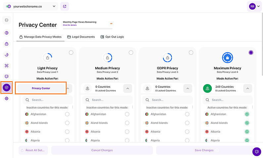This screenshot has width=263, height=158.
Task: Click the RR user avatar
Action: tap(252, 6)
